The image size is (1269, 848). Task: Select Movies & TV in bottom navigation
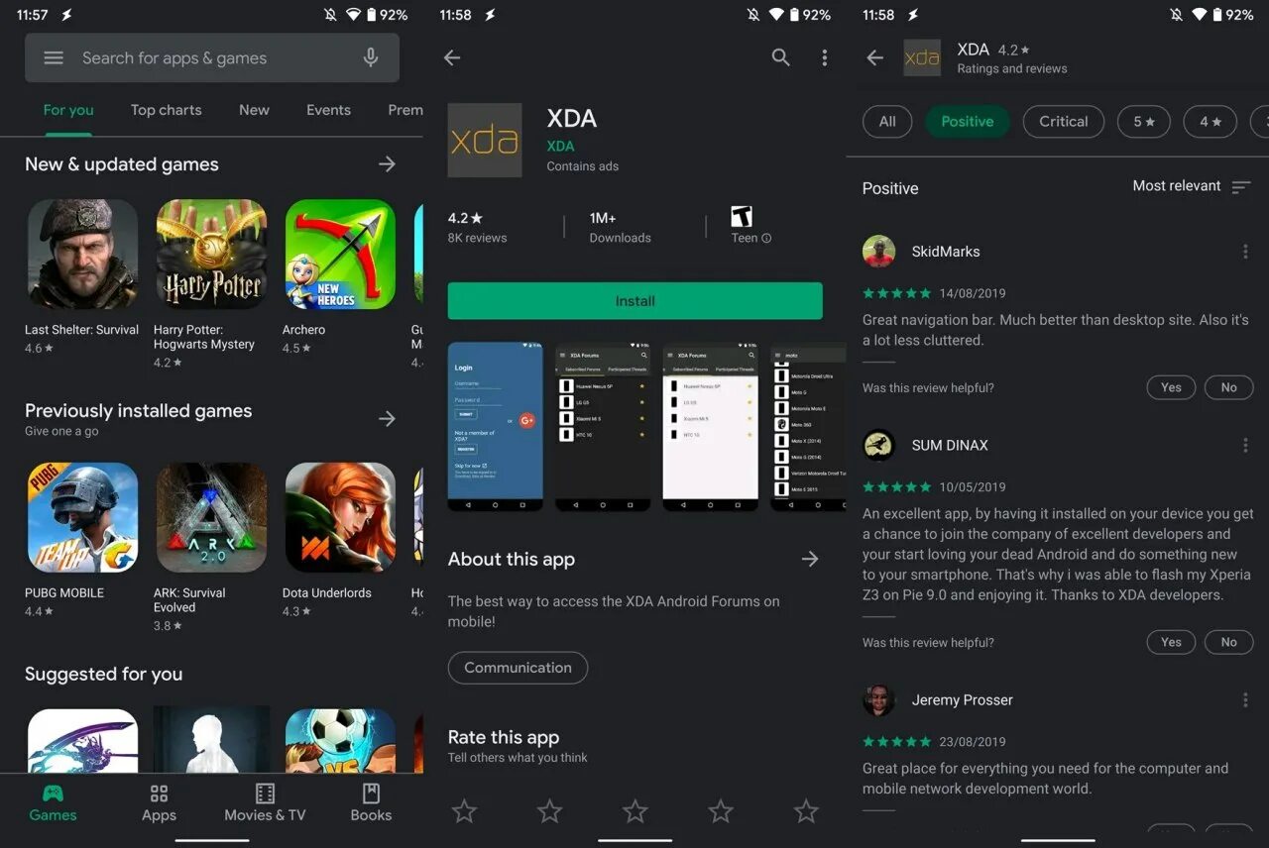[x=265, y=803]
